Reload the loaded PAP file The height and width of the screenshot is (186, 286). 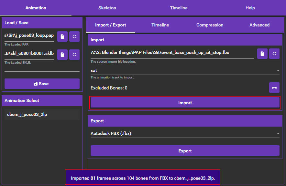click(74, 36)
